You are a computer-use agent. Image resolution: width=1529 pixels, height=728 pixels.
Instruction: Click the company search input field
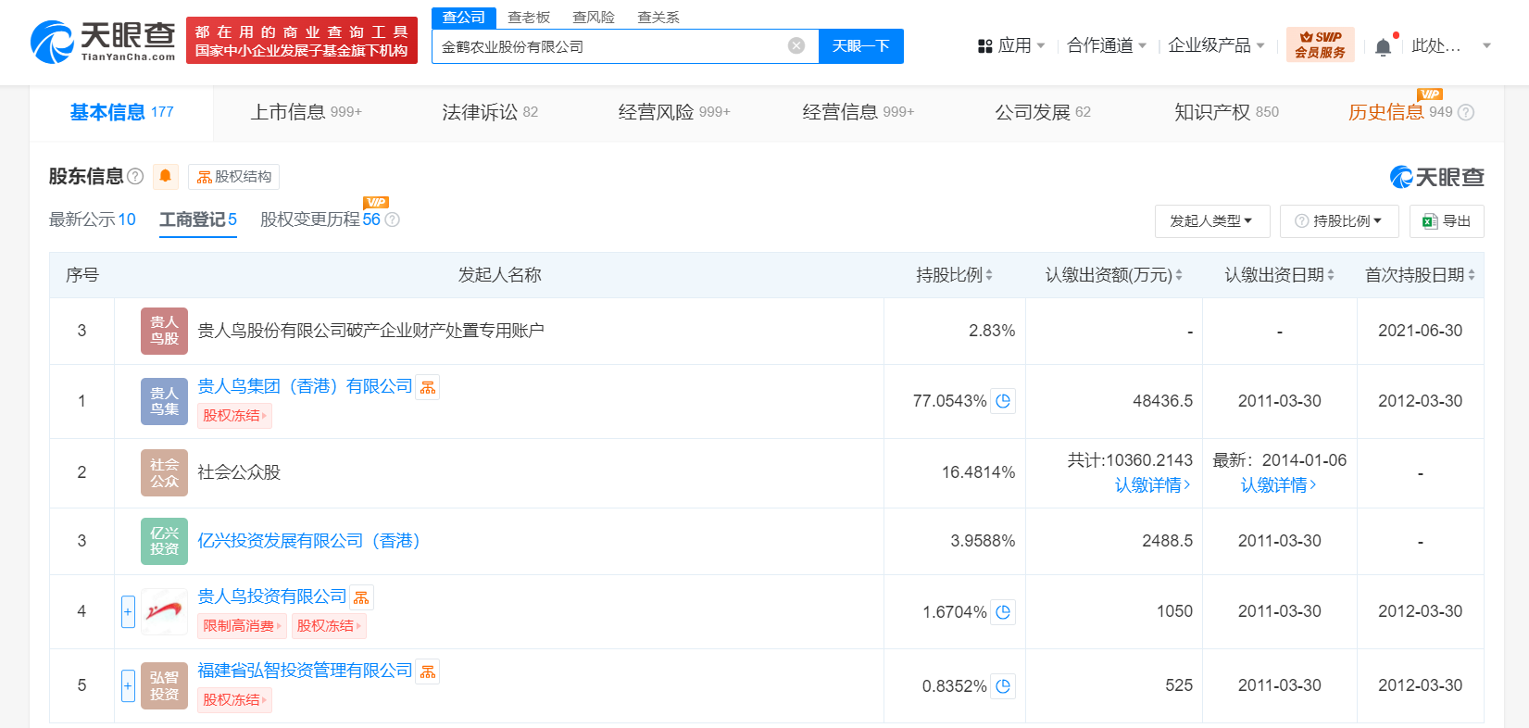(611, 46)
